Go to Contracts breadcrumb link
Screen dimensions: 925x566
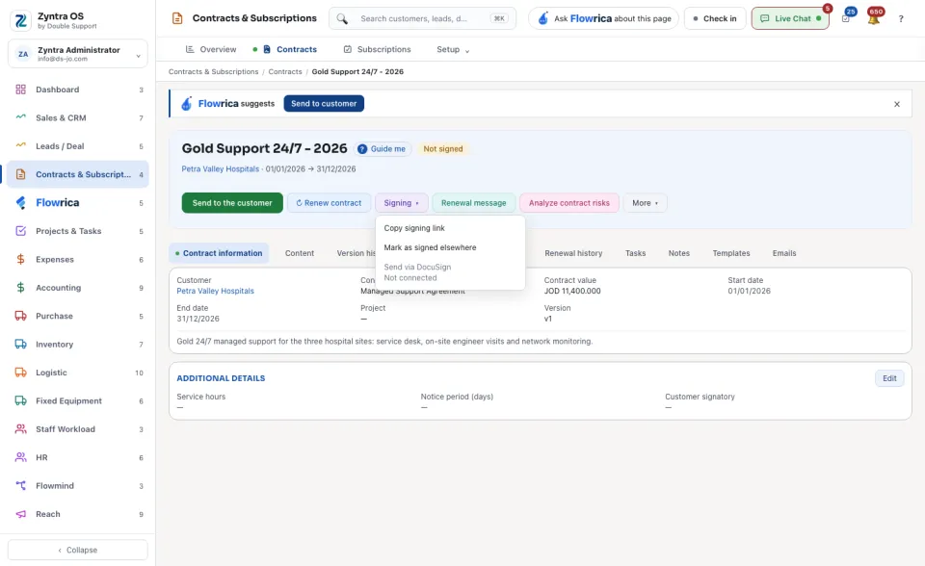[x=285, y=72]
